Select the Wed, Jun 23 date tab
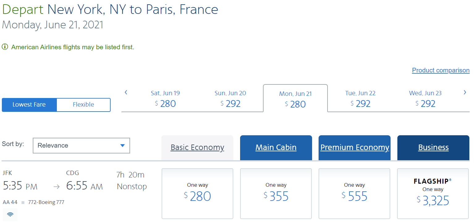This screenshot has height=224, width=474. [425, 99]
